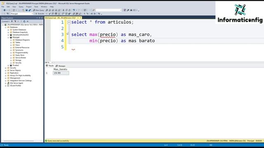
Task: Click the Mas_barato column header
Action: pyautogui.click(x=61, y=69)
